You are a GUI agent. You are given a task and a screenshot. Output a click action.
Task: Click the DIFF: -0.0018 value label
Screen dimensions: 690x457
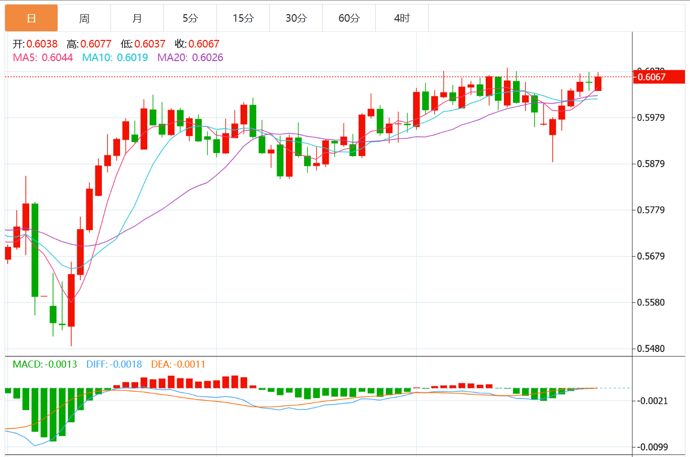point(114,364)
